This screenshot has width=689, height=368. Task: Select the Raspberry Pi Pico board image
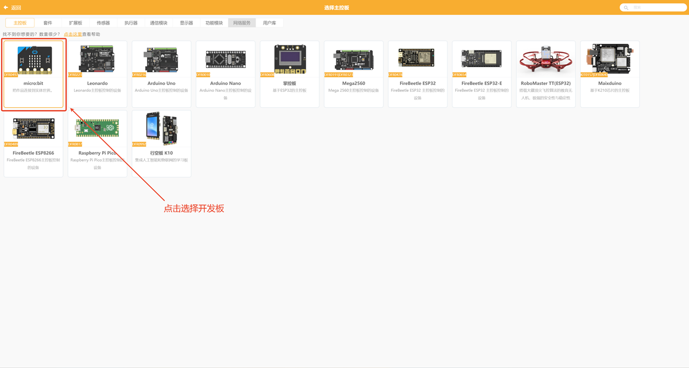(98, 128)
